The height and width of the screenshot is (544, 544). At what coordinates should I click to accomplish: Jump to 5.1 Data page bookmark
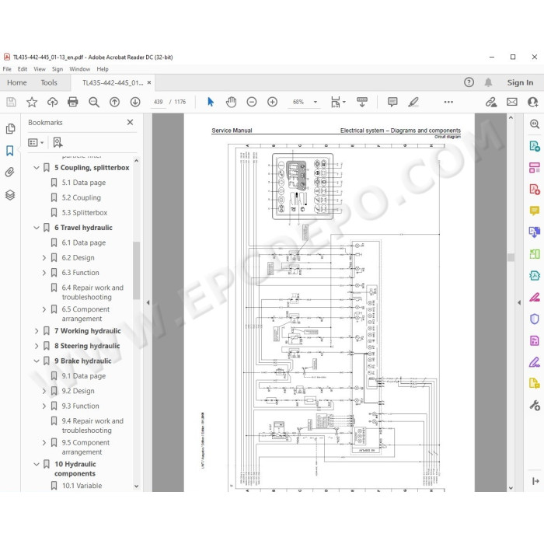84,183
